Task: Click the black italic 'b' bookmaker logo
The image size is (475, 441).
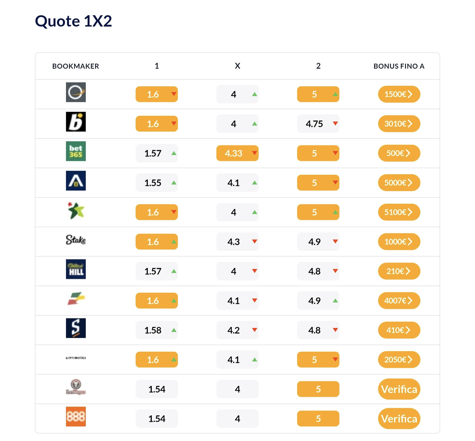Action: (x=76, y=122)
